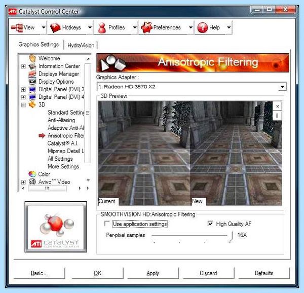Click the Per-pixel samples slider track
Viewport: 304px width, 293px height.
(189, 236)
